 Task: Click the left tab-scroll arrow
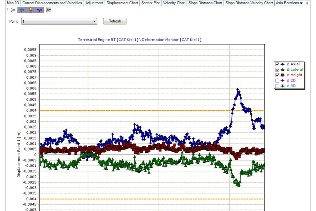point(307,3)
